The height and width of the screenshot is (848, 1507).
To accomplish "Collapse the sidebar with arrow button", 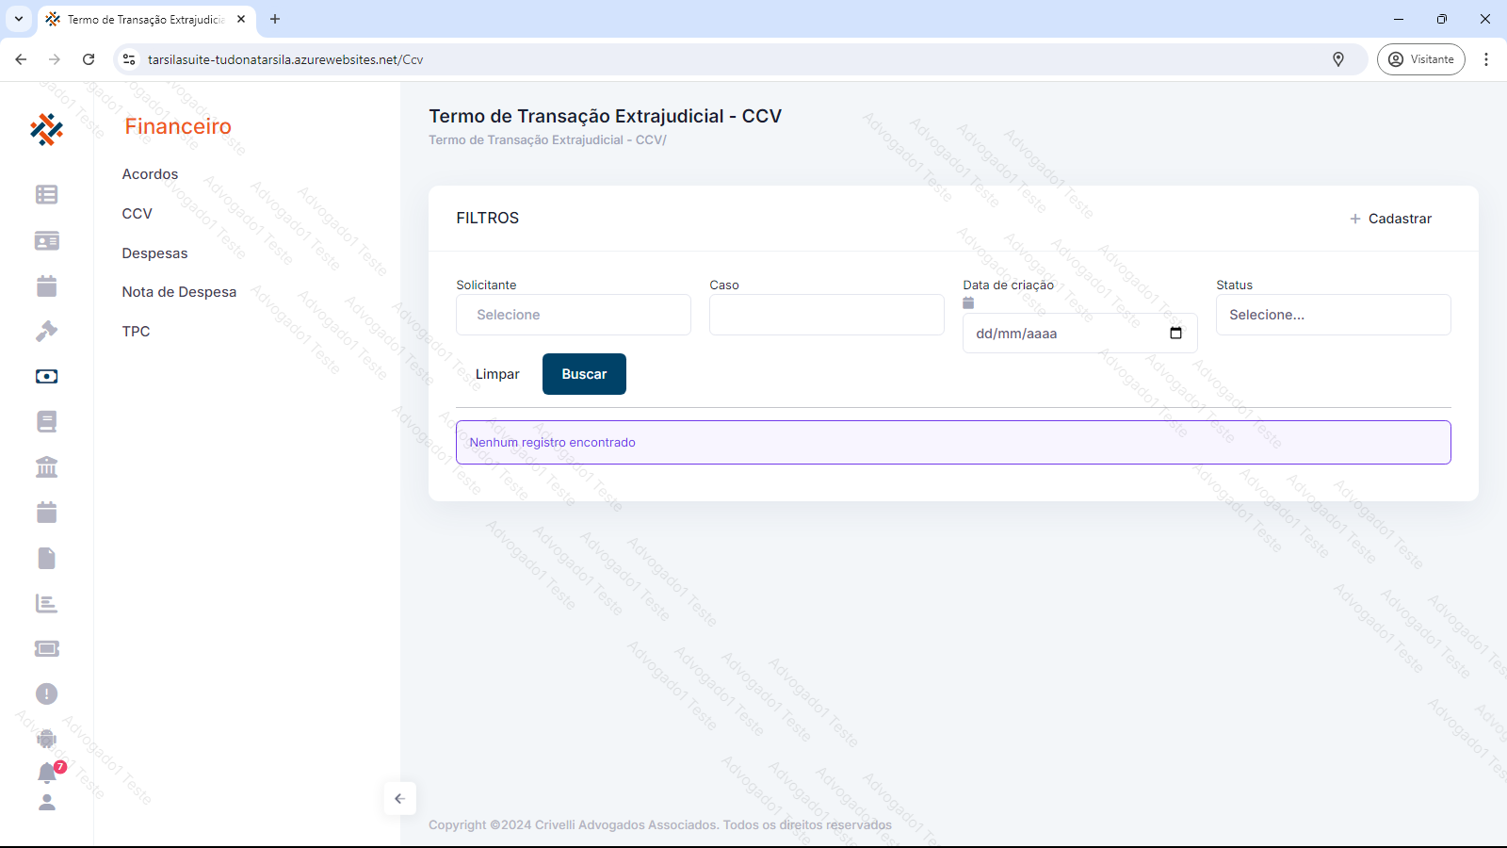I will (399, 799).
